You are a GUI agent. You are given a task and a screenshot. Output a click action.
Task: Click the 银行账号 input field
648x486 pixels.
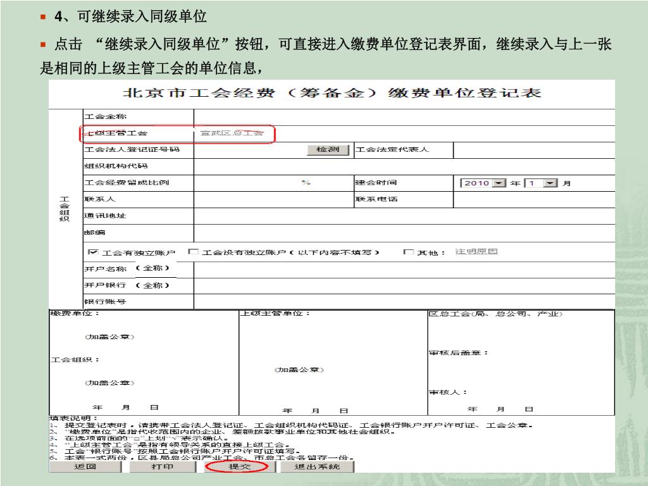tap(404, 302)
